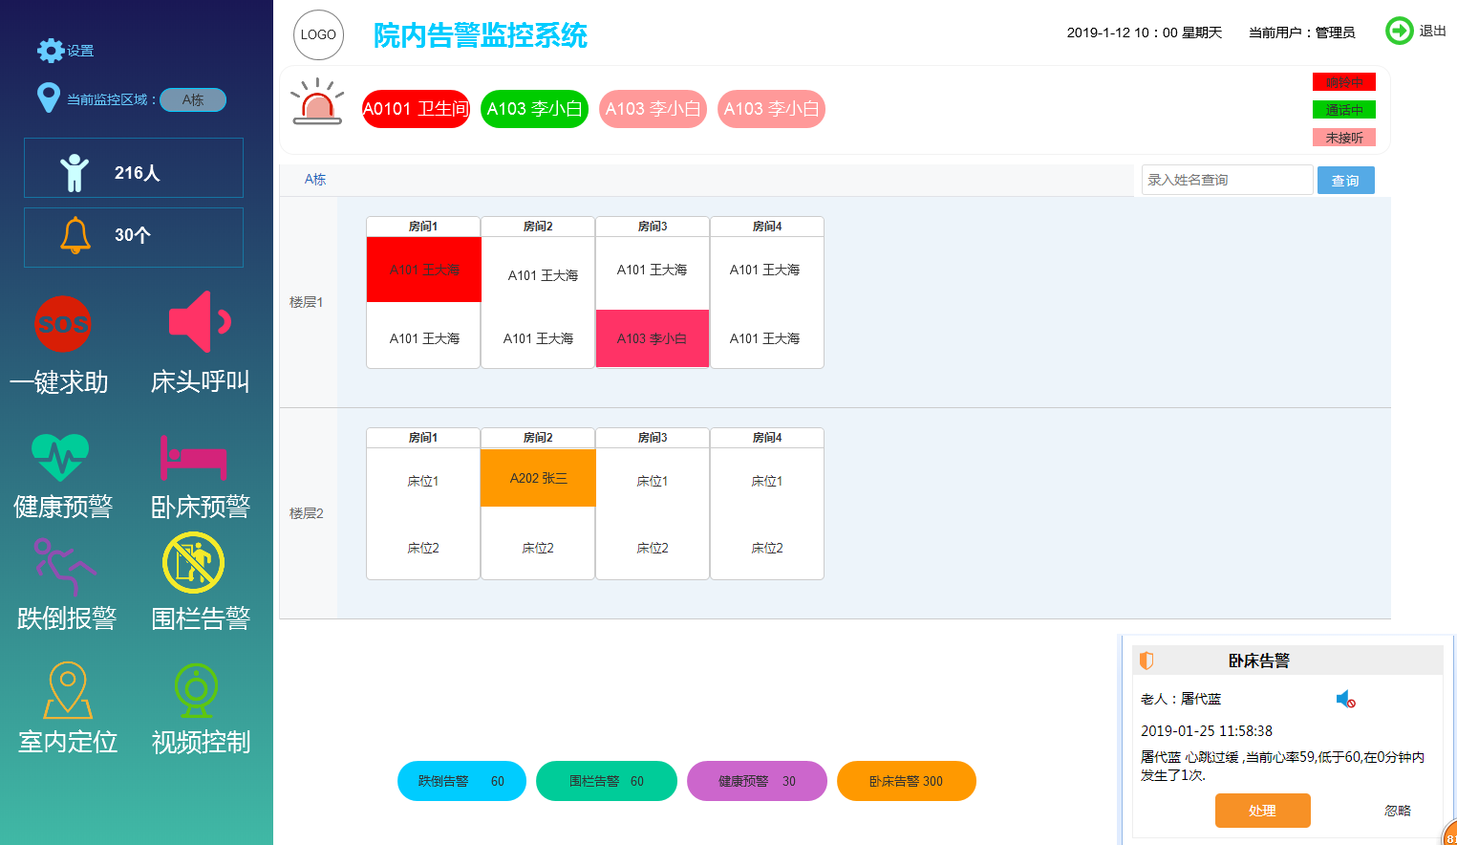
Task: Open the SOS 一键求助 module
Action: point(62,324)
